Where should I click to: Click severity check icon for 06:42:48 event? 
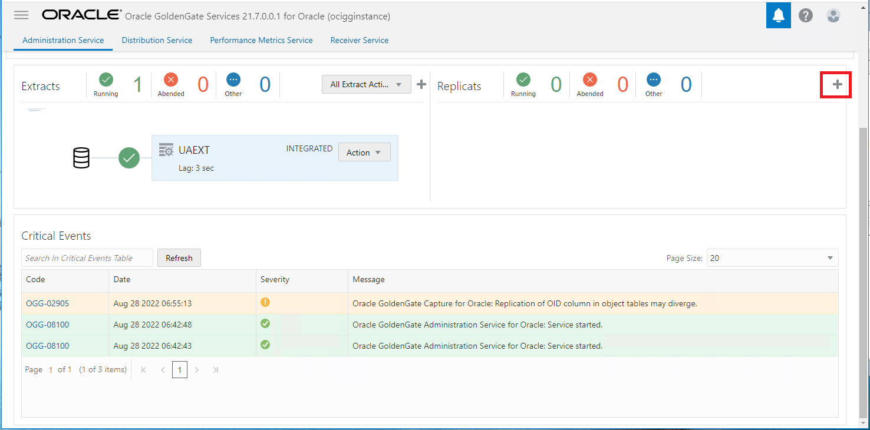coord(265,323)
